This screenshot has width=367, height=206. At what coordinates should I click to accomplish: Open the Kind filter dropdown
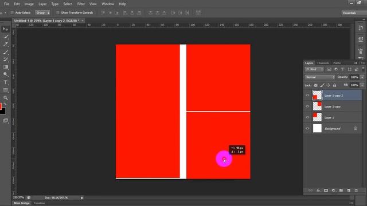(314, 69)
